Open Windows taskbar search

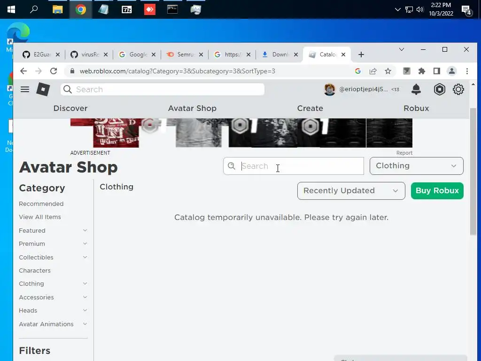coord(34,9)
